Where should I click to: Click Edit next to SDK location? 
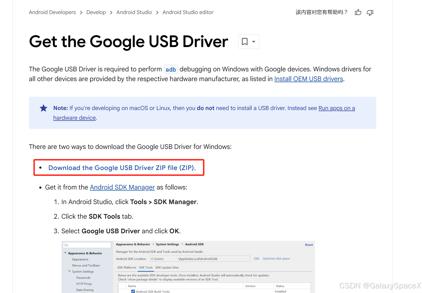tap(257, 259)
